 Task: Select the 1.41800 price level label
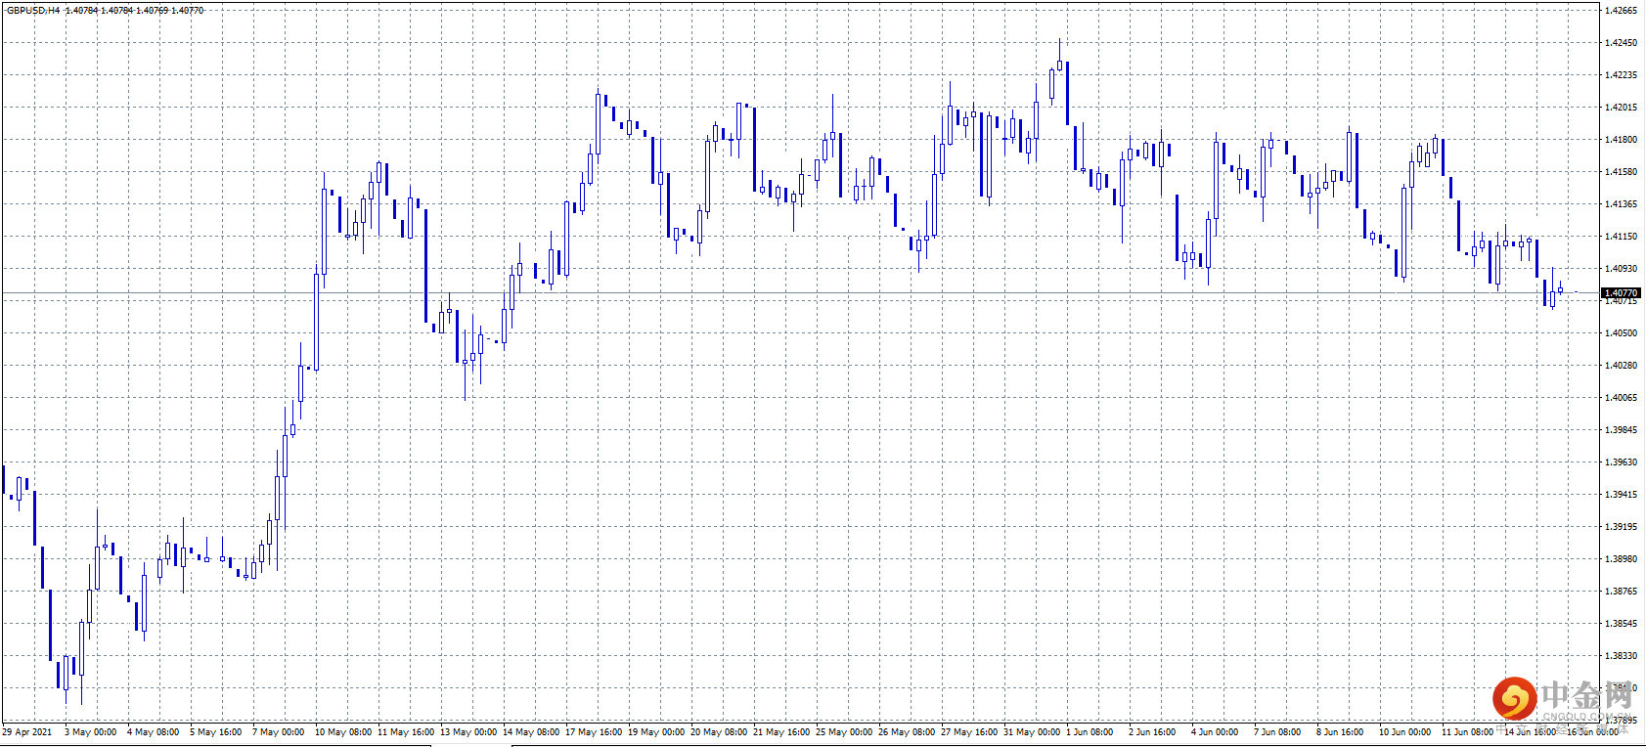pos(1621,140)
